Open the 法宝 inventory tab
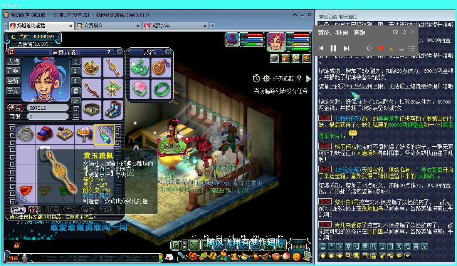The image size is (457, 266). tap(71, 210)
